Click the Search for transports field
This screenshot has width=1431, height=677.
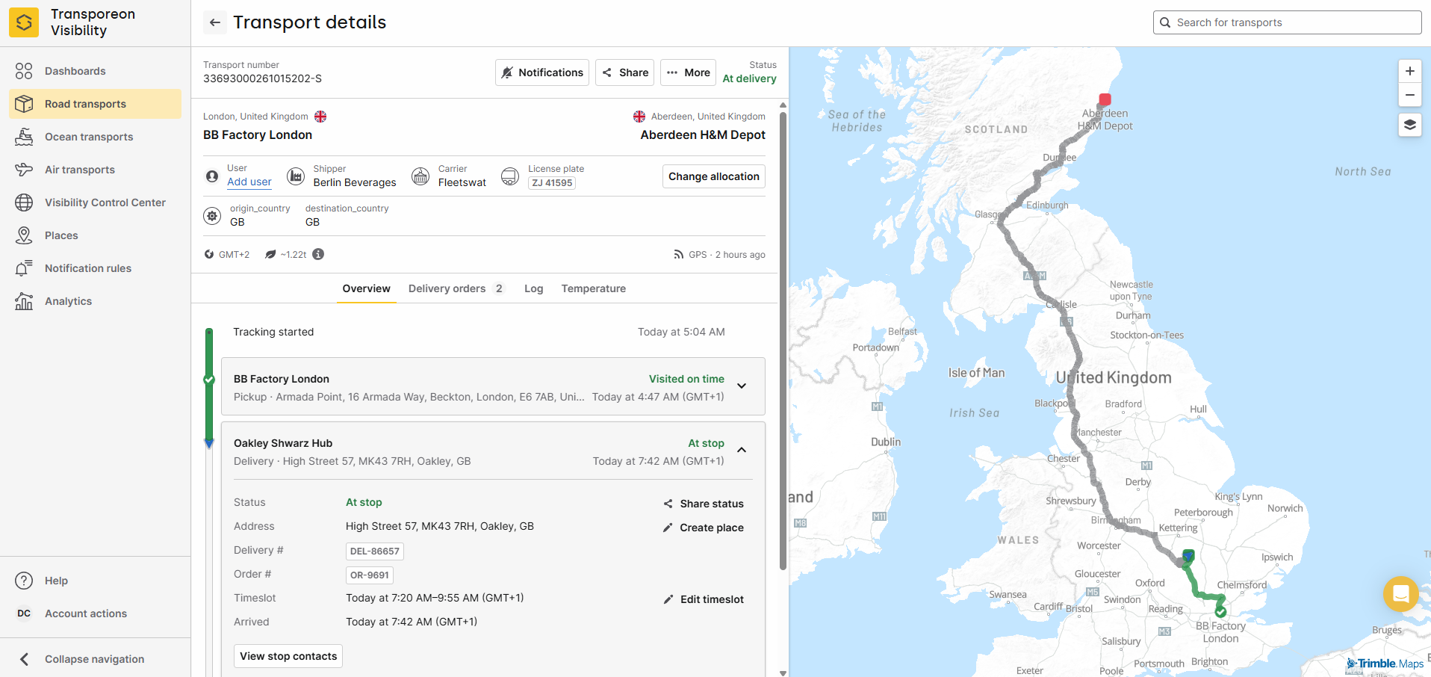pos(1287,22)
